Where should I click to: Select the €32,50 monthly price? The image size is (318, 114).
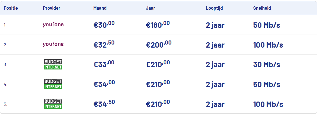click(104, 44)
